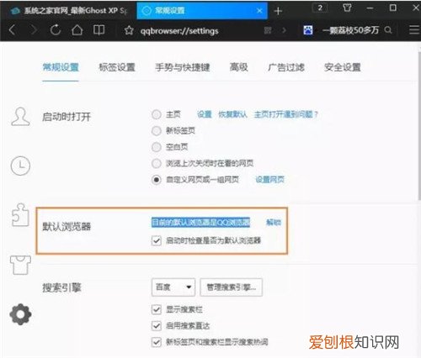This screenshot has height=358, width=421.
Task: Toggle 启动时检查是否为默认浏览器 checkbox
Action: pos(157,240)
